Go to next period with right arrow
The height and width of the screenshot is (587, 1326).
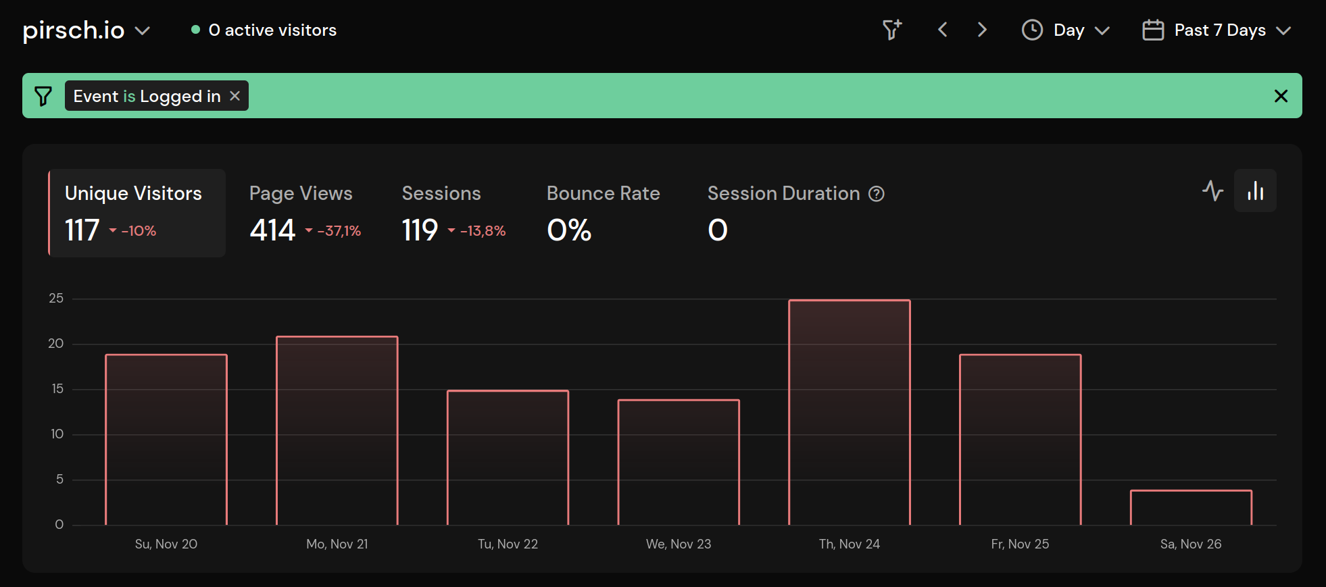(982, 30)
